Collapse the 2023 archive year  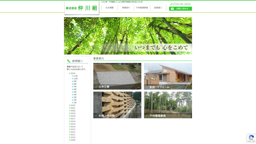70,73
